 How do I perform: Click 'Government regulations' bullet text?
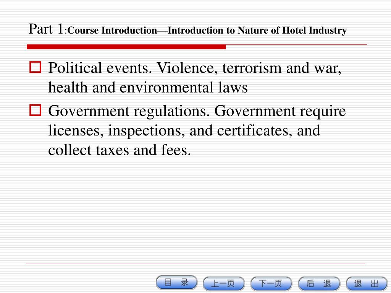pyautogui.click(x=129, y=111)
